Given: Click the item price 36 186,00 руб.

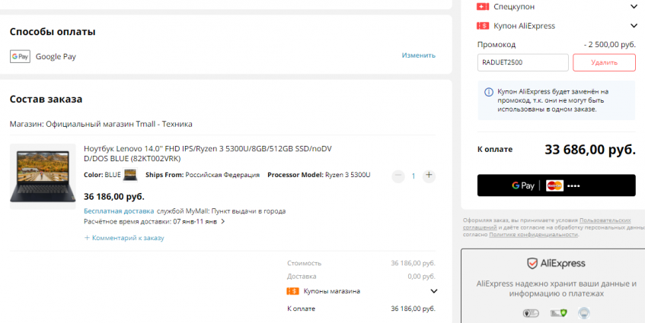Looking at the screenshot, I should [114, 197].
